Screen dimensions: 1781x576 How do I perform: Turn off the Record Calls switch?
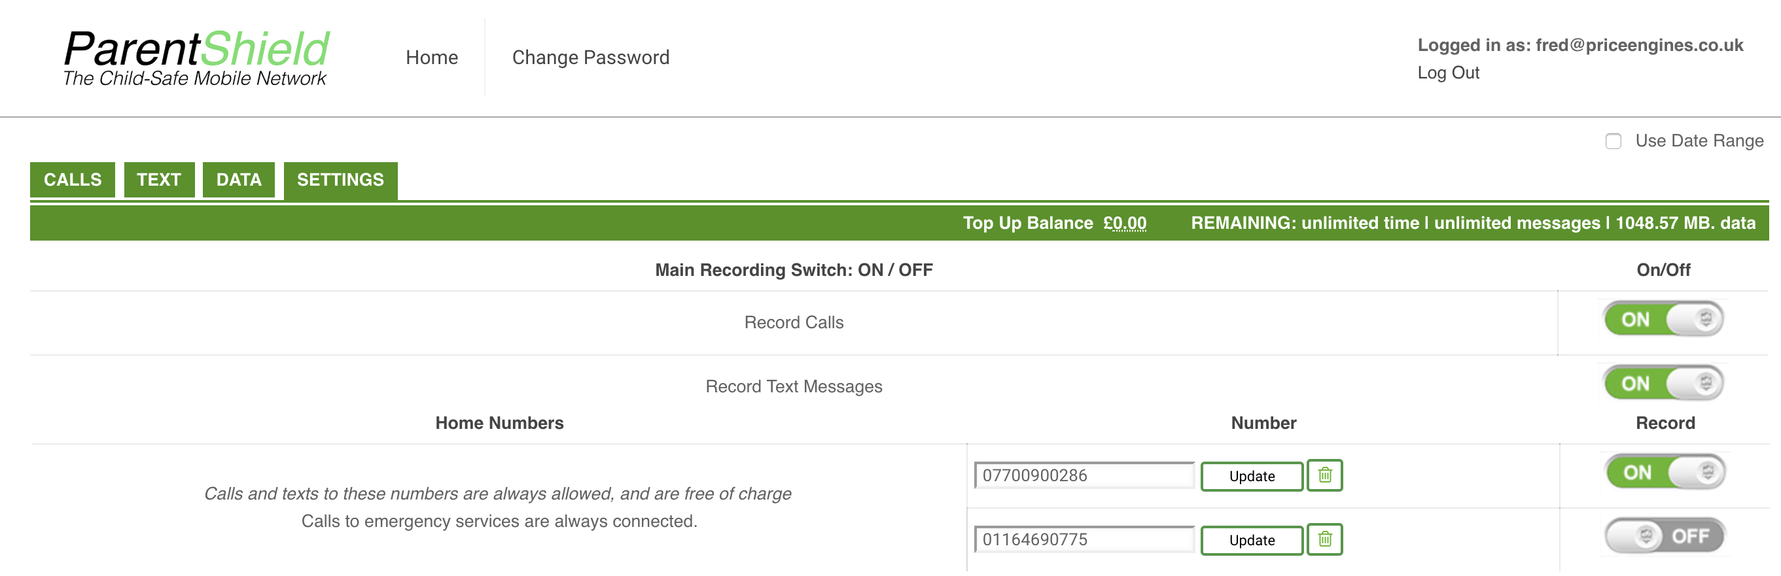1663,319
